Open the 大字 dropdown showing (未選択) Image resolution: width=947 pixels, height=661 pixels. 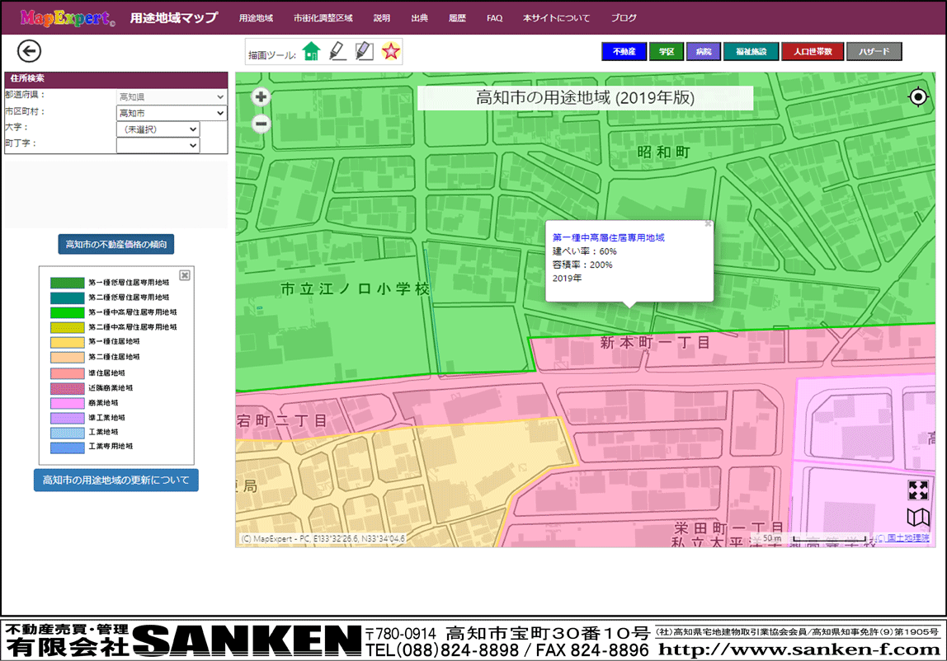158,129
